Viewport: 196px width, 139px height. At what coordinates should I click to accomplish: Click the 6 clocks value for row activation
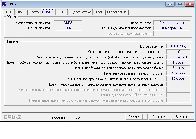(x=178, y=63)
